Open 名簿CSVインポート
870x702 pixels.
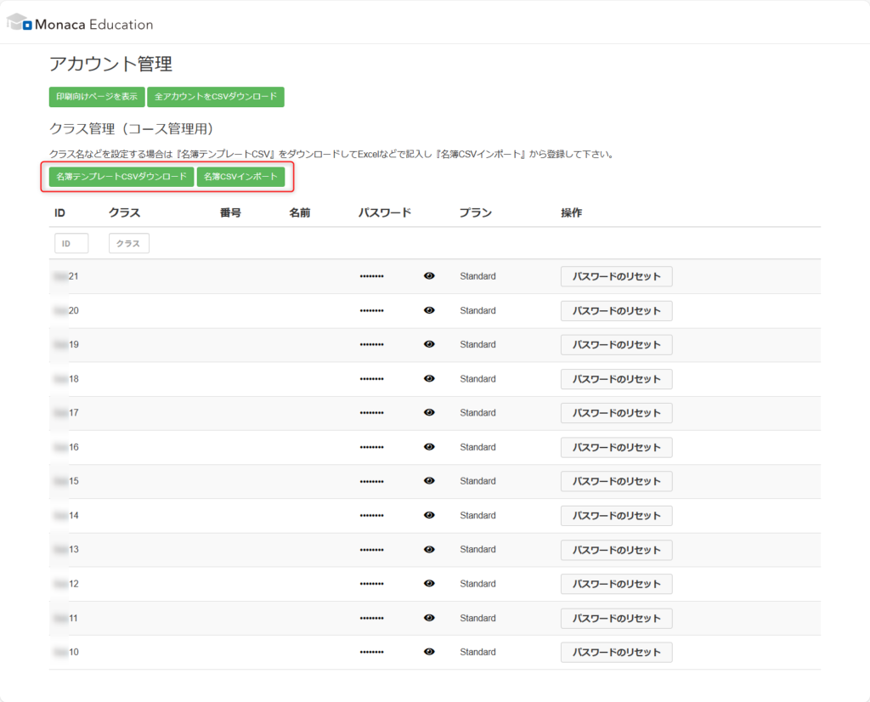(240, 177)
